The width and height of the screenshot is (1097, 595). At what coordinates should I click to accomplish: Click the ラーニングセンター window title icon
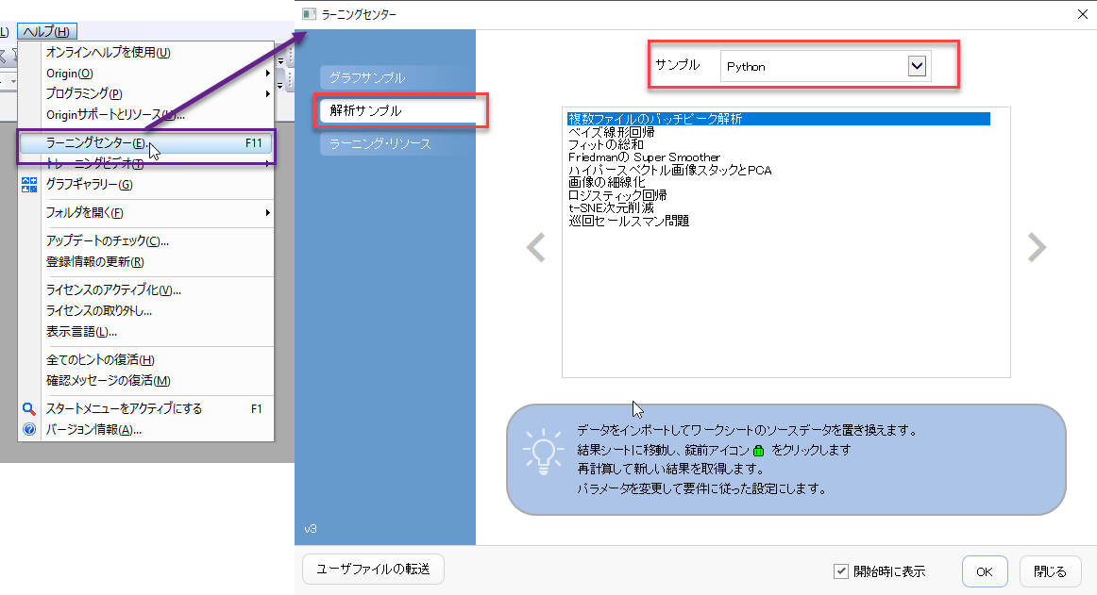(x=309, y=14)
